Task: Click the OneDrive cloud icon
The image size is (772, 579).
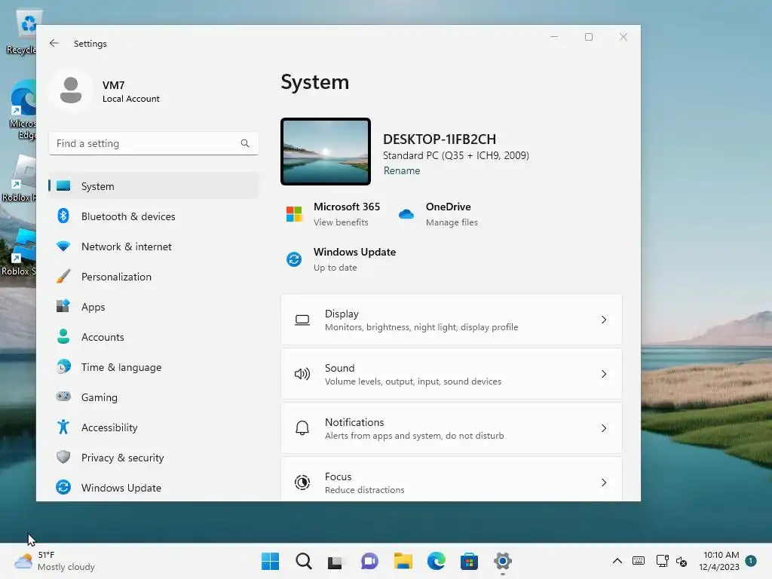Action: (406, 214)
